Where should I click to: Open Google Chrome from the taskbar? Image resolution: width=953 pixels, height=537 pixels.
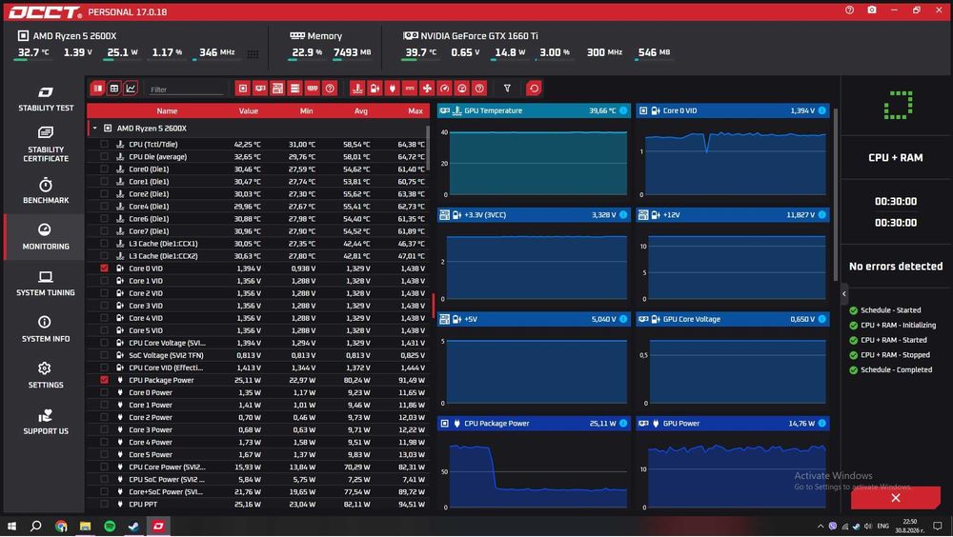pos(61,527)
